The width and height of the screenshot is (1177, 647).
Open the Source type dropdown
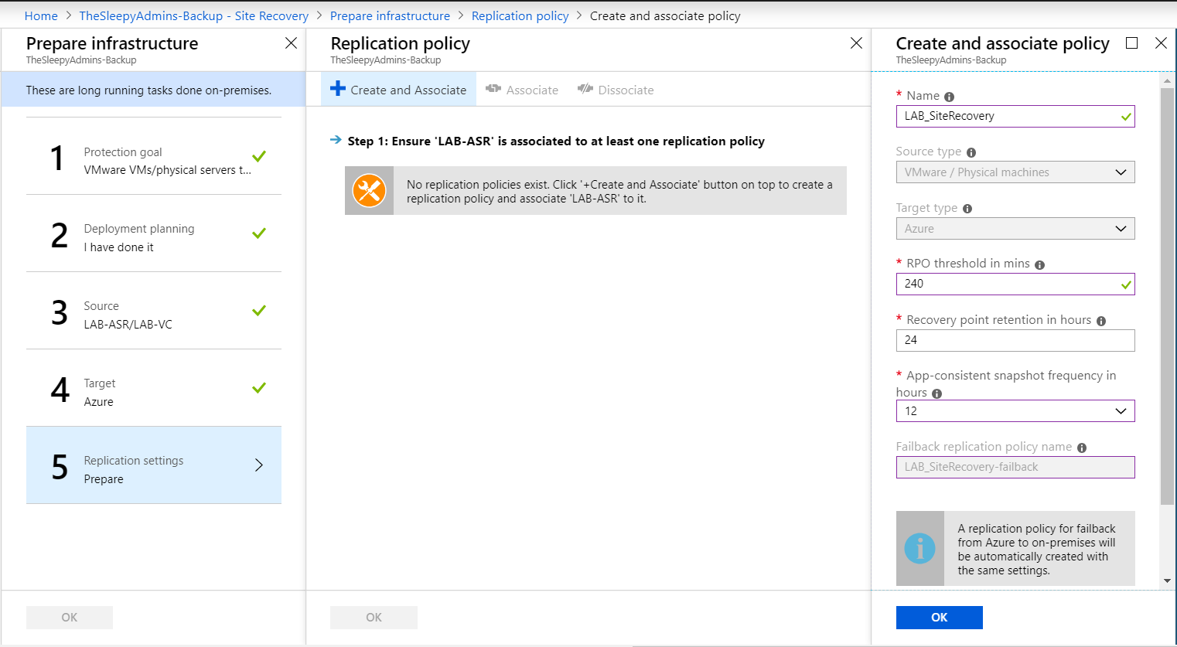(1015, 172)
